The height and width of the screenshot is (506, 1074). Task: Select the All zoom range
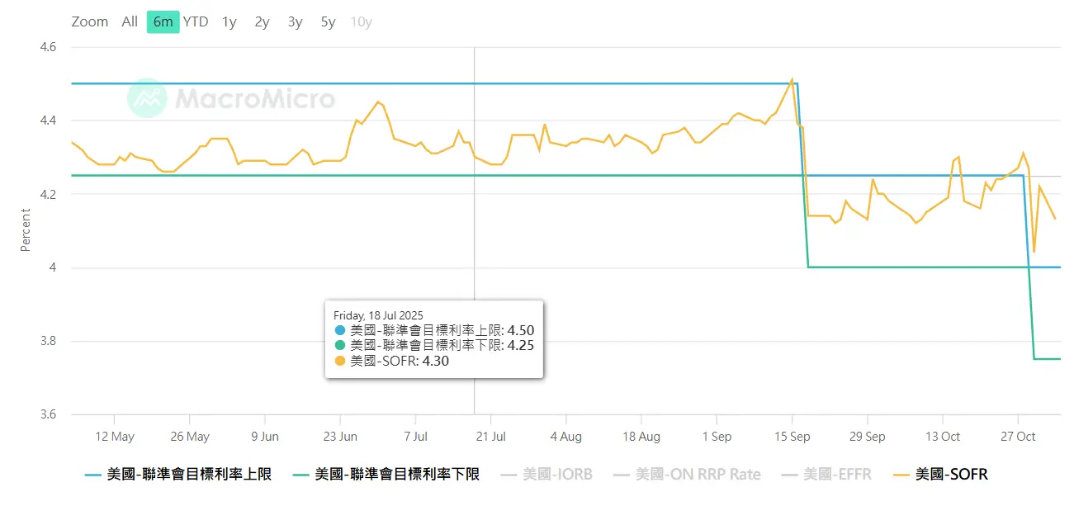click(130, 22)
